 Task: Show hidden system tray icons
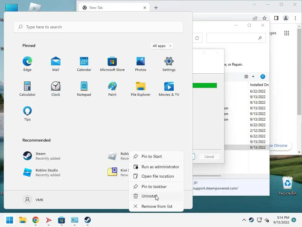click(244, 220)
